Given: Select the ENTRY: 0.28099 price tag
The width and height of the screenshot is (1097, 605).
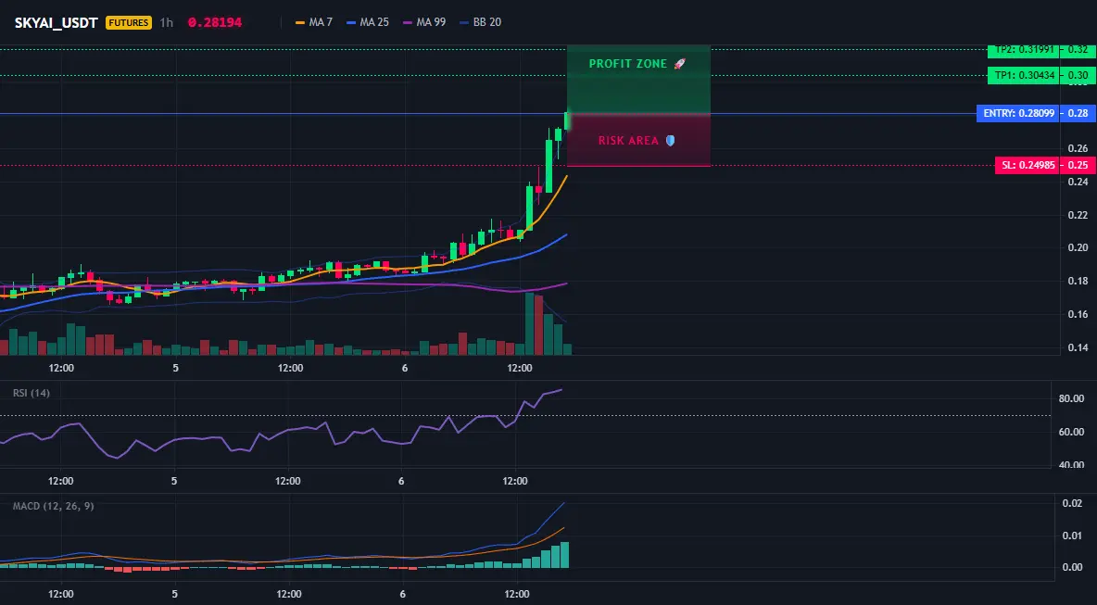Looking at the screenshot, I should point(1018,113).
